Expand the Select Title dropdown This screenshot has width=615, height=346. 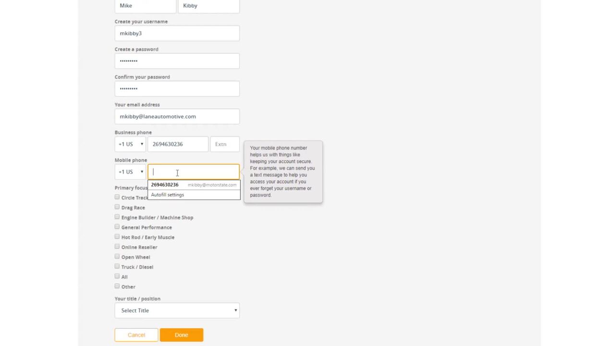tap(177, 310)
